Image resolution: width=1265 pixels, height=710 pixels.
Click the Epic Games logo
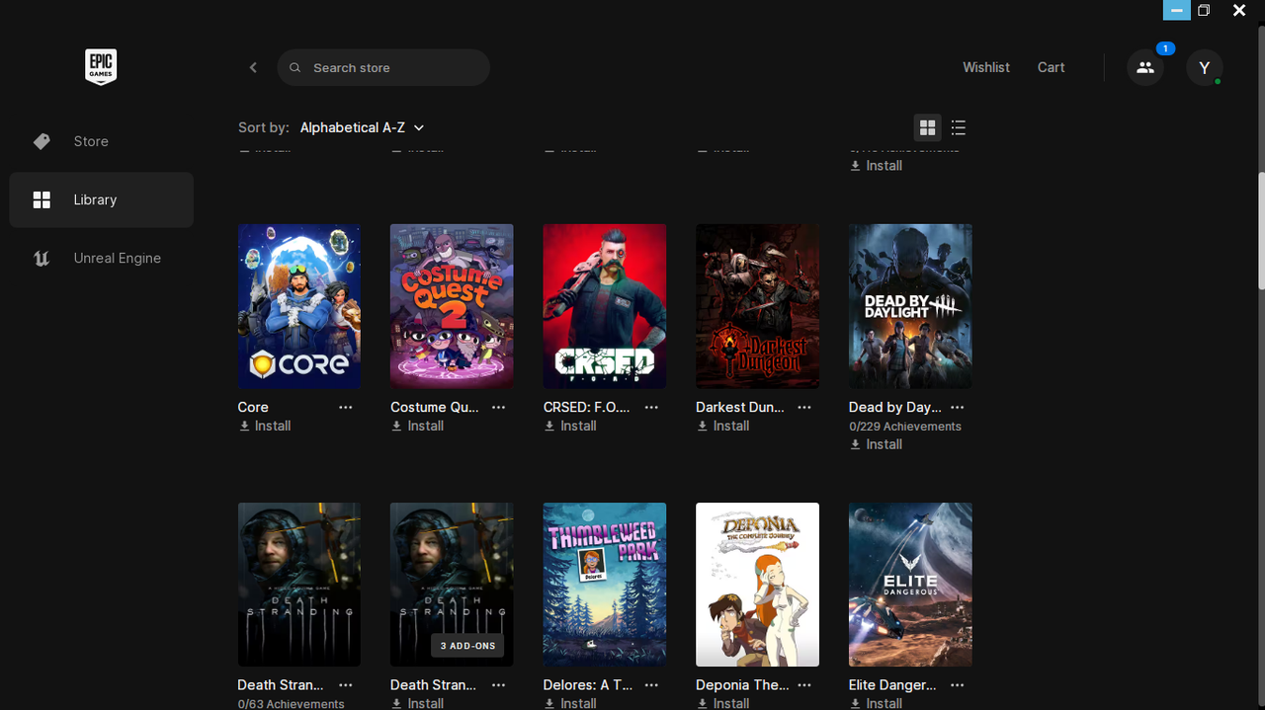click(101, 67)
